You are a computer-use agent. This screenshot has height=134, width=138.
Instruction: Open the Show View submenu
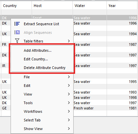(x=42, y=129)
